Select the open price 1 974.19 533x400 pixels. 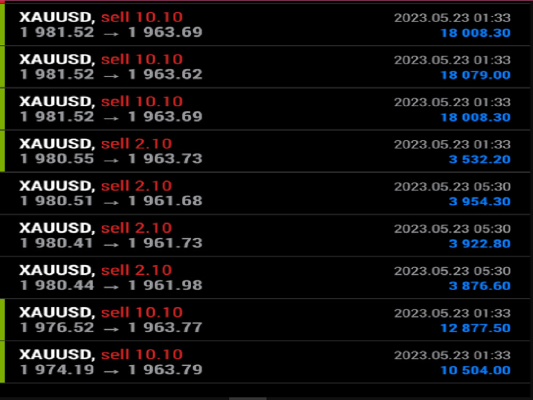tap(57, 370)
